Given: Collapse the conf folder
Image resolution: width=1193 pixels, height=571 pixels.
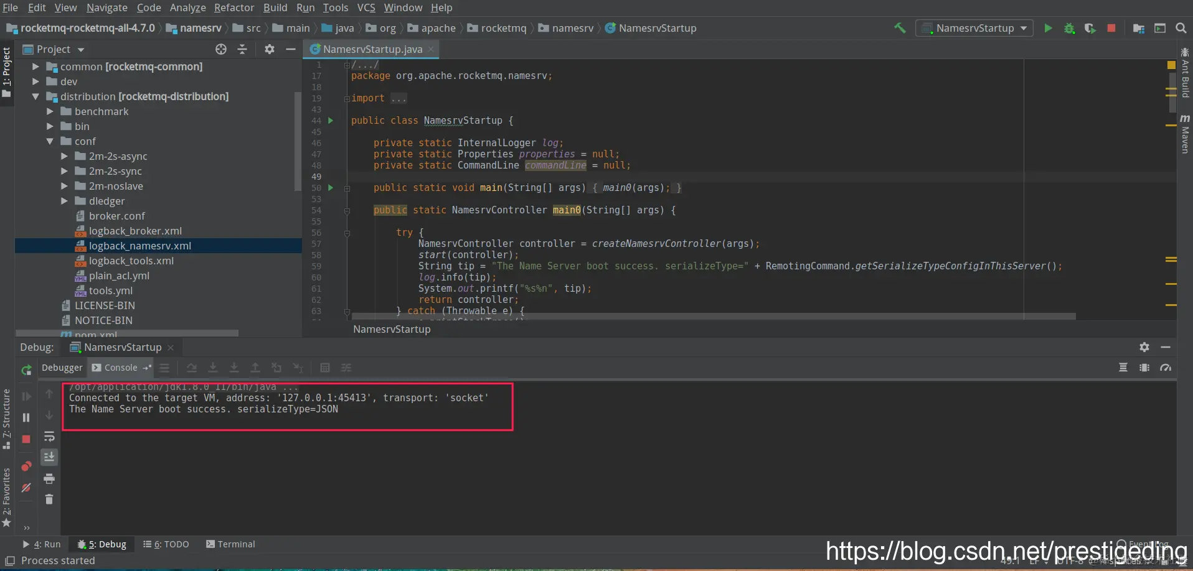Looking at the screenshot, I should 50,141.
